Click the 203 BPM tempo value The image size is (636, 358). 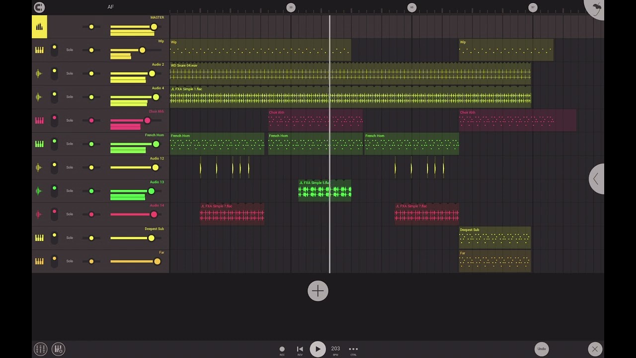click(335, 349)
